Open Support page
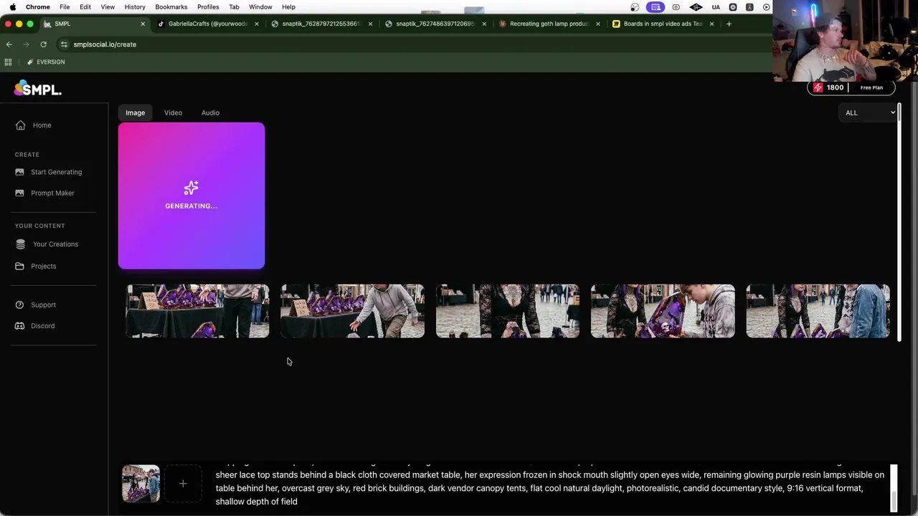The height and width of the screenshot is (516, 918). [43, 305]
